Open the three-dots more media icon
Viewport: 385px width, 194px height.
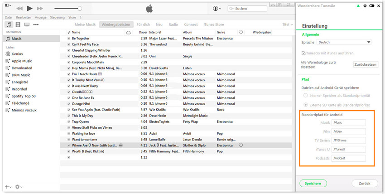36,24
